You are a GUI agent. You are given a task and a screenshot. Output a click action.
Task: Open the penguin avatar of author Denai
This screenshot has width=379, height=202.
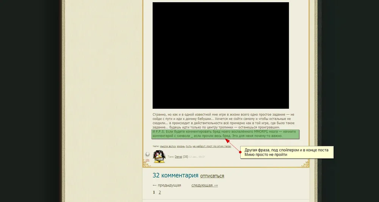159,157
